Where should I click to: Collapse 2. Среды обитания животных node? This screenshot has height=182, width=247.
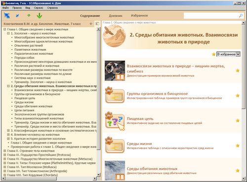click(8, 86)
